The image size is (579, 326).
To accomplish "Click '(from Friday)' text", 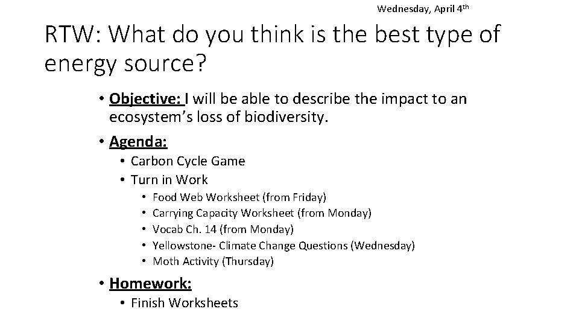I will tap(294, 197).
